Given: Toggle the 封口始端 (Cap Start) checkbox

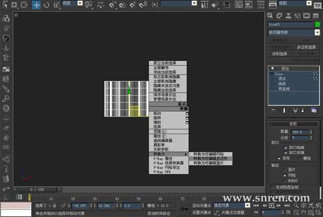Looking at the screenshot, I should pos(285,147).
